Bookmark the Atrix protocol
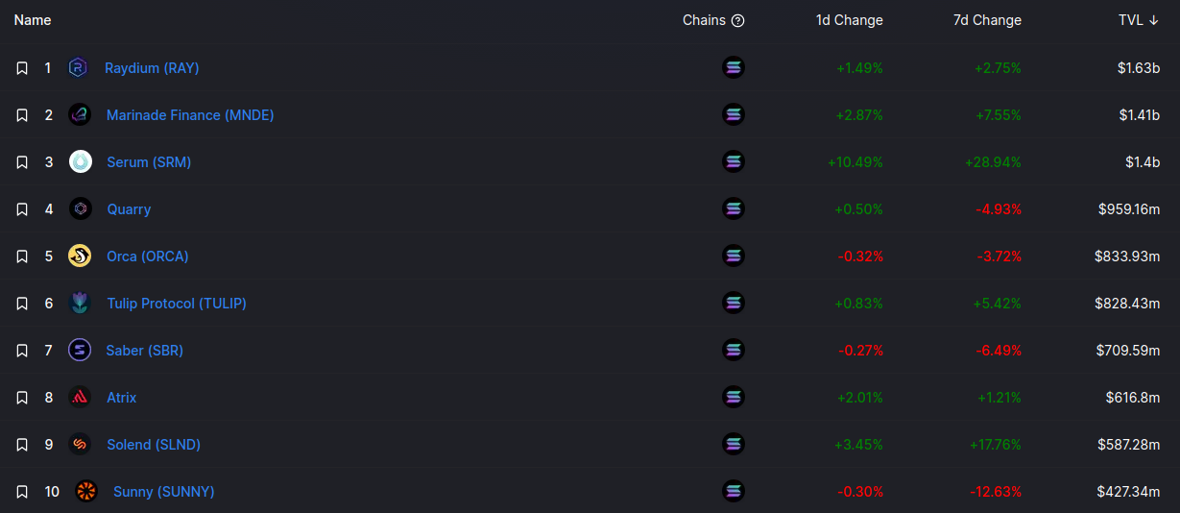Screen dimensions: 1180x513 [x=22, y=398]
